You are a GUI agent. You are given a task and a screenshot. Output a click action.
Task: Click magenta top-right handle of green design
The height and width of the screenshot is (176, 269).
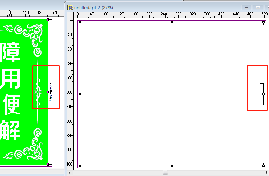(x=48, y=20)
